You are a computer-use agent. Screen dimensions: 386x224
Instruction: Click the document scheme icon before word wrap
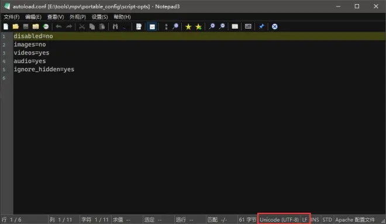(139, 26)
